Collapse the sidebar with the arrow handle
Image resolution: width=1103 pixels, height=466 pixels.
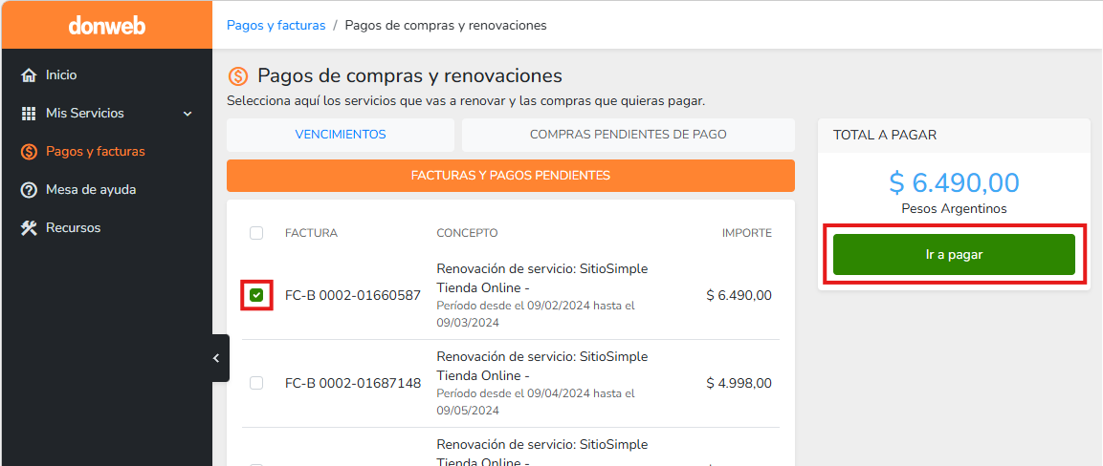point(217,358)
